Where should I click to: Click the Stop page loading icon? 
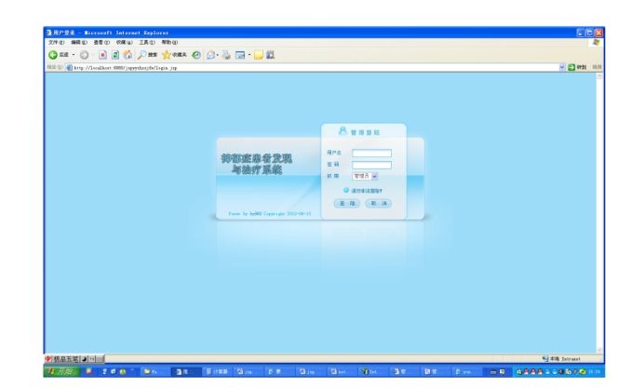click(x=102, y=55)
